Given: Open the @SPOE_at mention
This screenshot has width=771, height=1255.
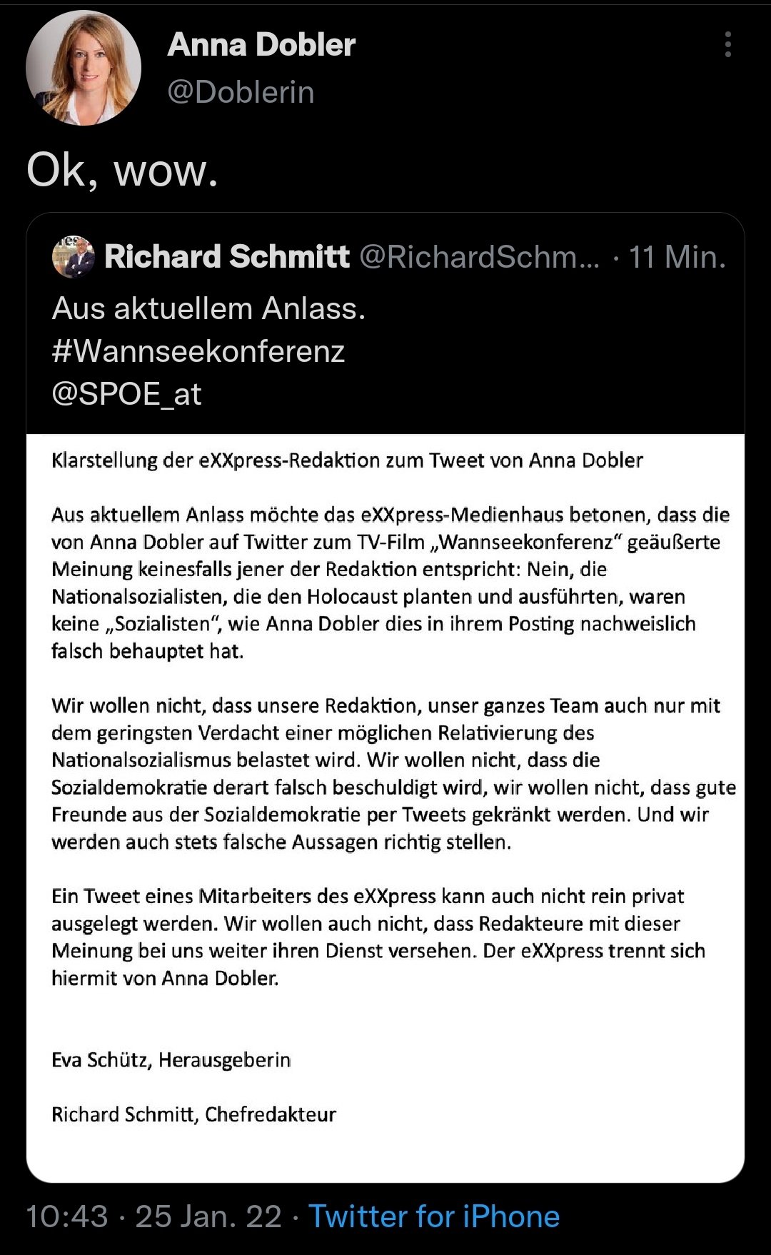Looking at the screenshot, I should click(126, 394).
